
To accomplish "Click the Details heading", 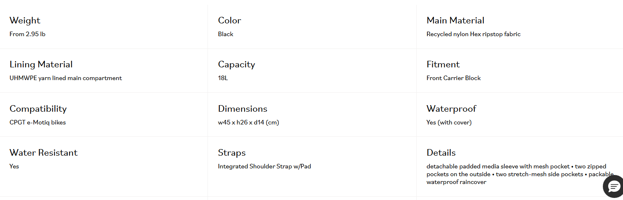I will pos(441,153).
